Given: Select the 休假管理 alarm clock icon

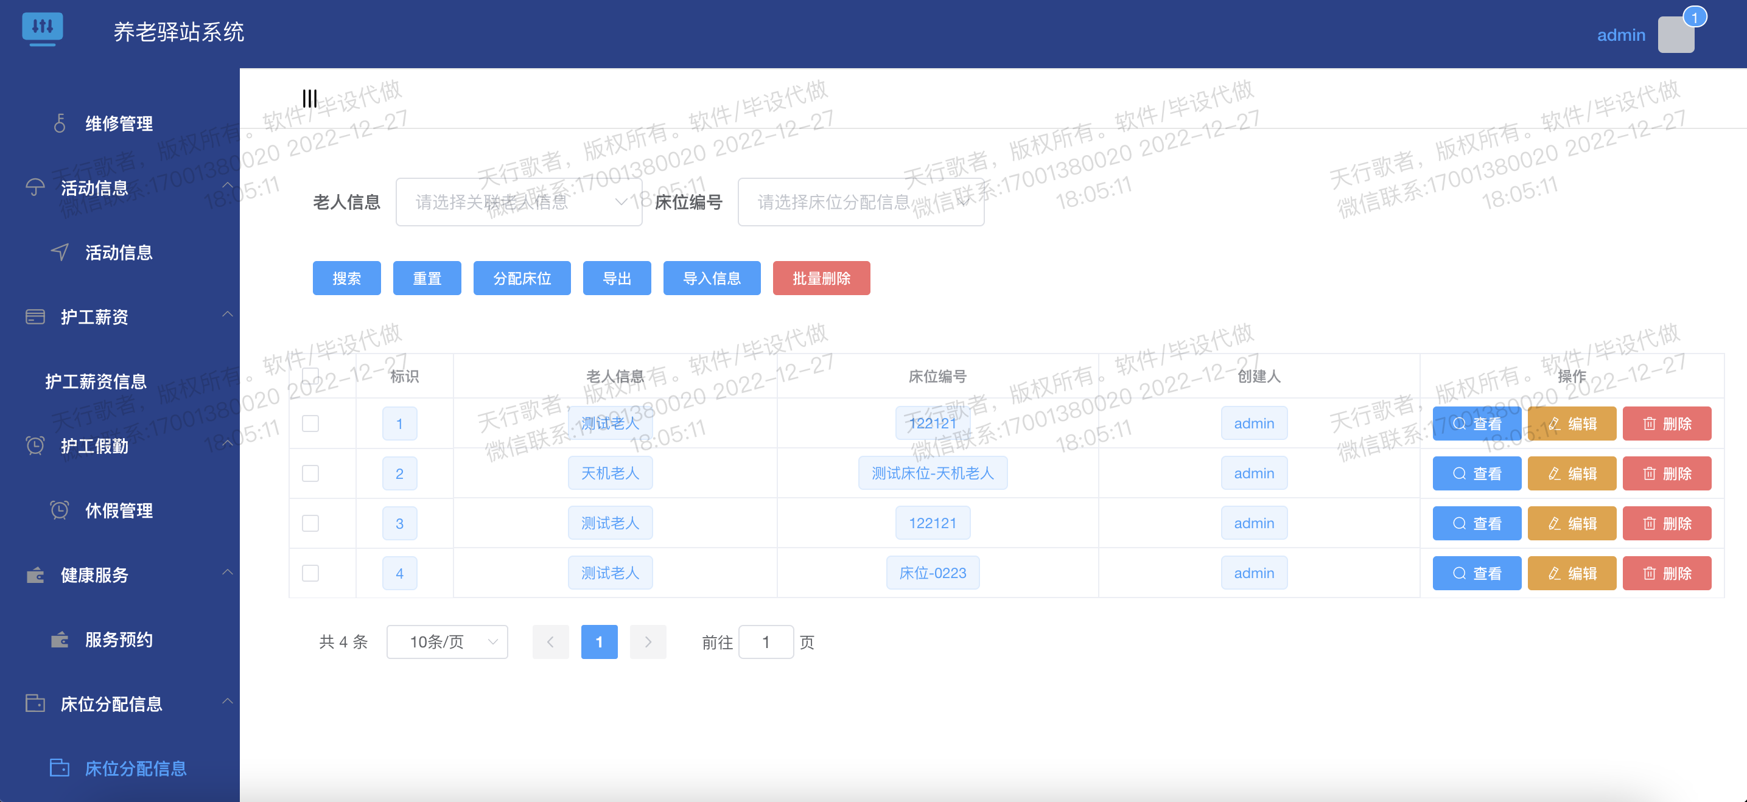Looking at the screenshot, I should pos(60,510).
